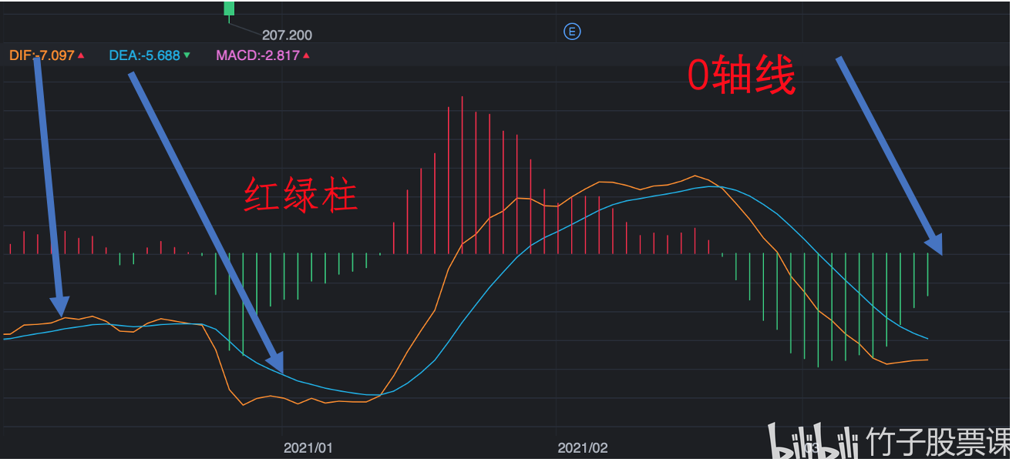1016x462 pixels.
Task: Select the DIF:-7.097 indicator label
Action: (42, 55)
